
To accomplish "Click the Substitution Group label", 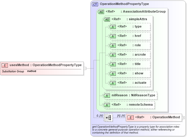I will [13, 71].
